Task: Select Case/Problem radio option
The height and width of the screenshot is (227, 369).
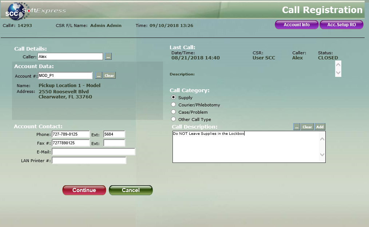Action: click(174, 112)
